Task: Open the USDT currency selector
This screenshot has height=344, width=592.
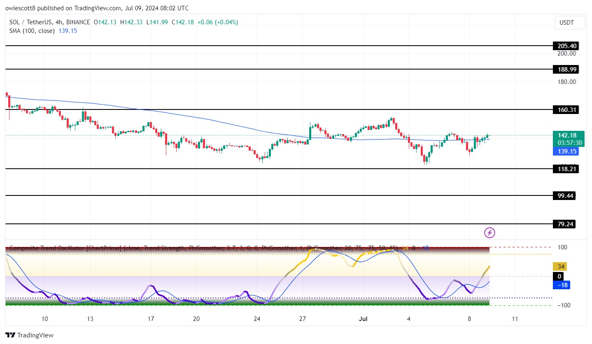Action: coord(570,23)
